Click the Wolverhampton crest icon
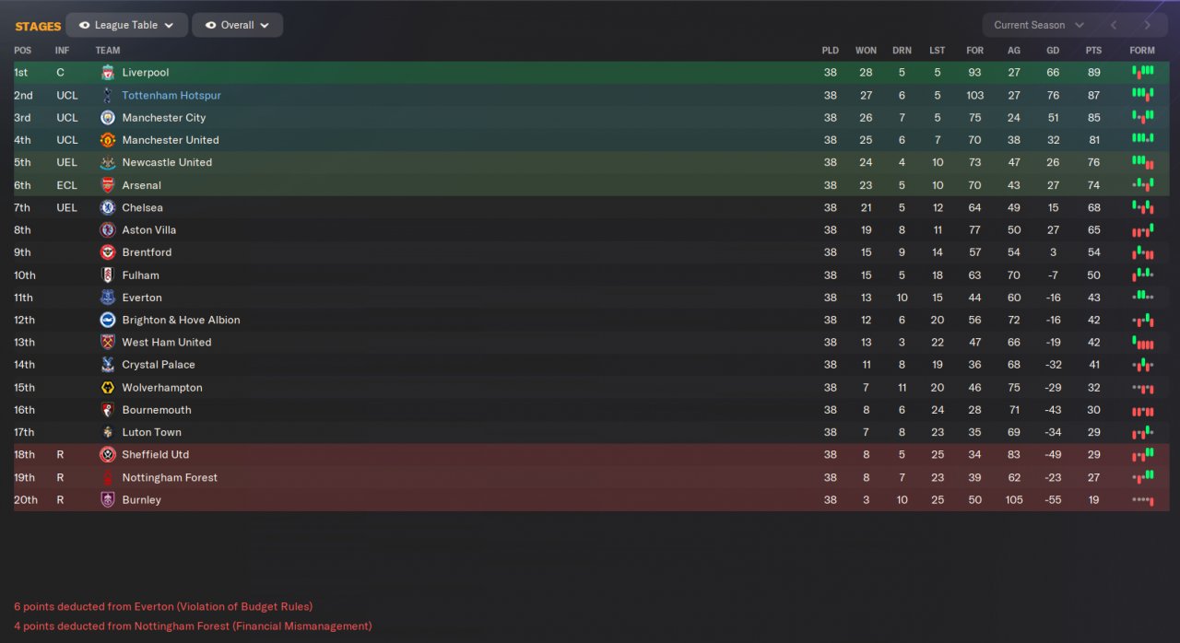Image resolution: width=1180 pixels, height=643 pixels. [x=108, y=388]
